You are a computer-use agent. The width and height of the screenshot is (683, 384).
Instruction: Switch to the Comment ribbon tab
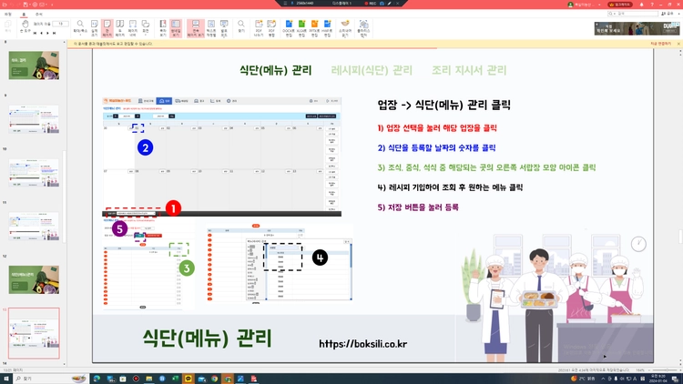point(39,14)
